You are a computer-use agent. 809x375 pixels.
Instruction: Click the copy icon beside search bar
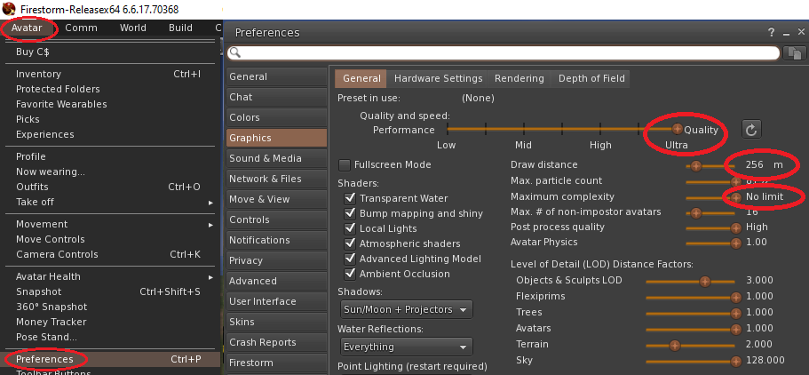click(794, 53)
